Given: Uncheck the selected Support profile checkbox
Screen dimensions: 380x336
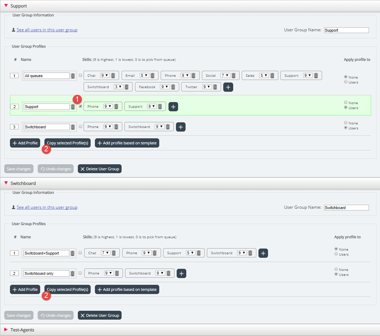Looking at the screenshot, I should coord(80,106).
